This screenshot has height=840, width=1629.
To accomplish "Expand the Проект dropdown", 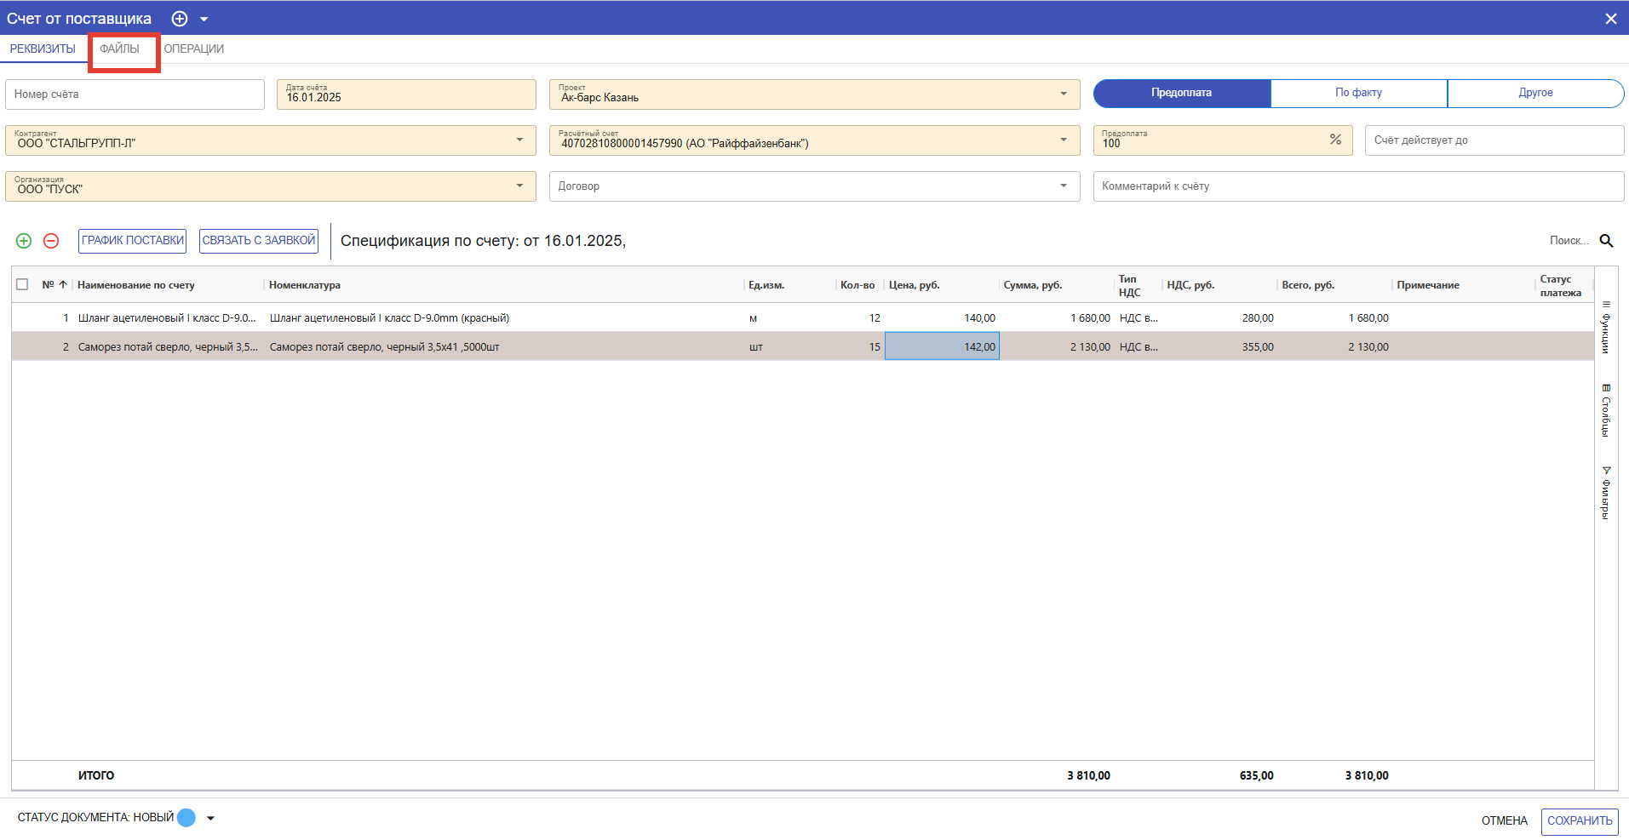I will click(x=1064, y=94).
